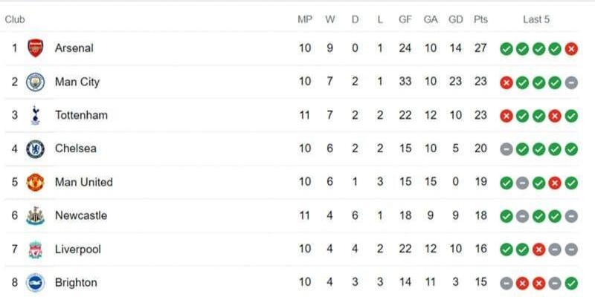Select Brighton's green win icon
The height and width of the screenshot is (297, 595).
[571, 284]
